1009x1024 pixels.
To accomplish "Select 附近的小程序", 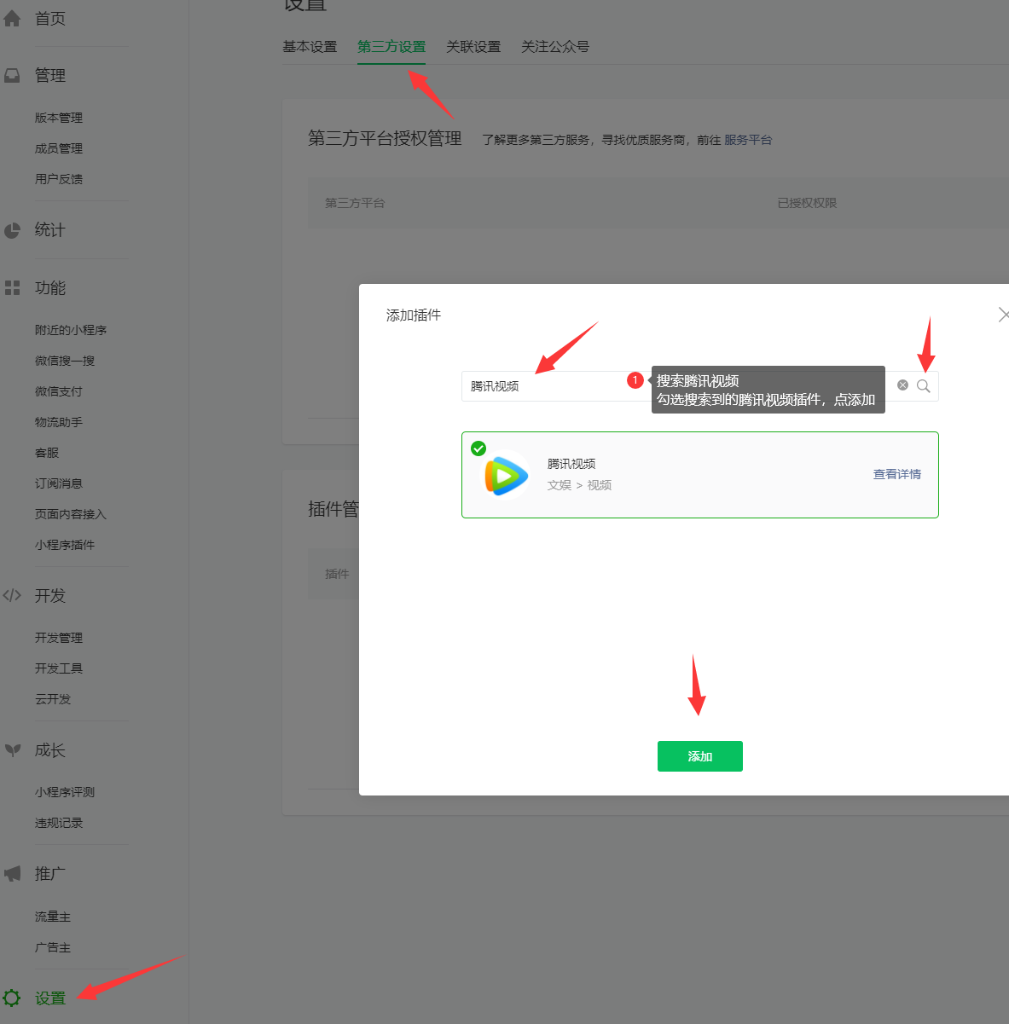I will coord(71,330).
